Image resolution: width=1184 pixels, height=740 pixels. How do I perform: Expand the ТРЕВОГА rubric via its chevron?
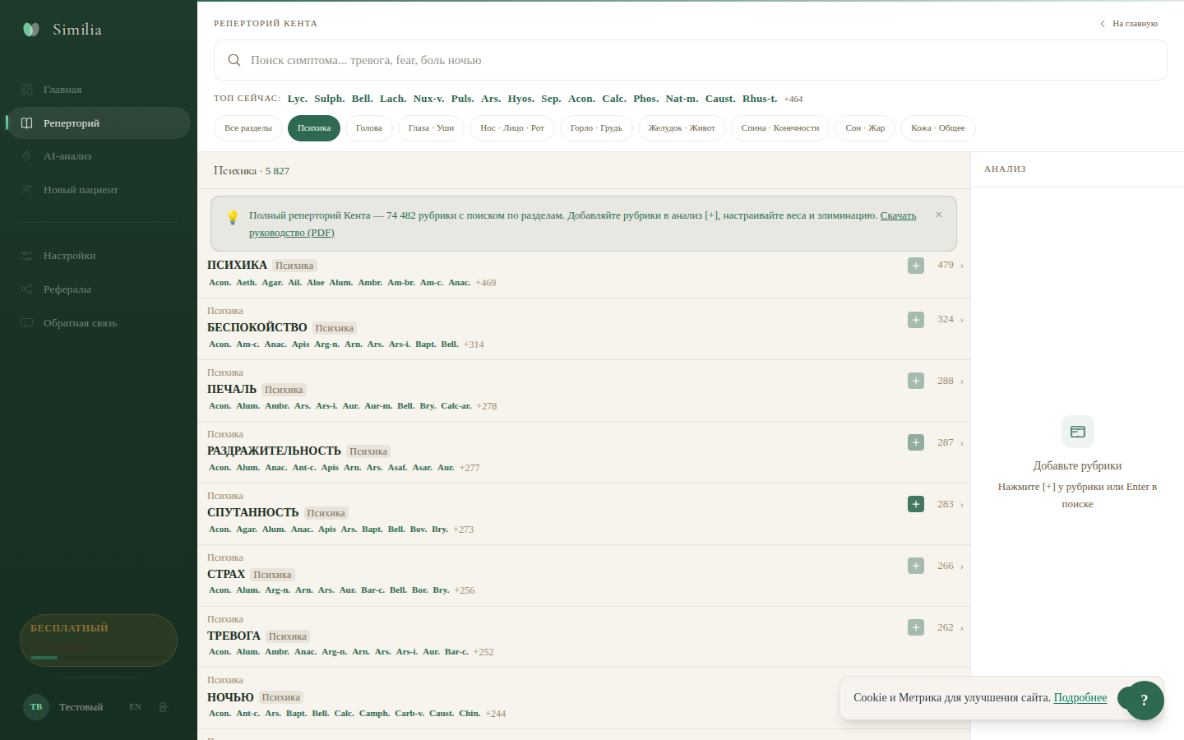click(x=961, y=628)
